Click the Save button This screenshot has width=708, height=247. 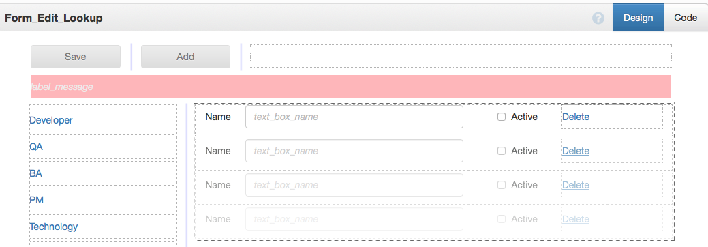pos(76,57)
